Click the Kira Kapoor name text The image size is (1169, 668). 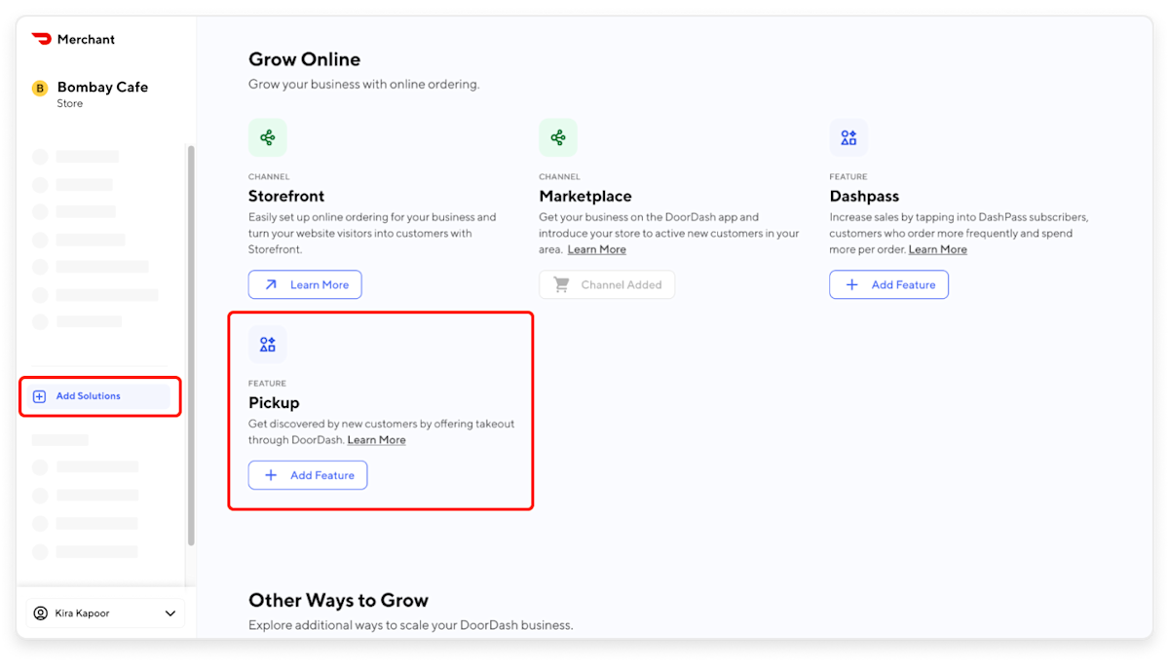coord(82,613)
